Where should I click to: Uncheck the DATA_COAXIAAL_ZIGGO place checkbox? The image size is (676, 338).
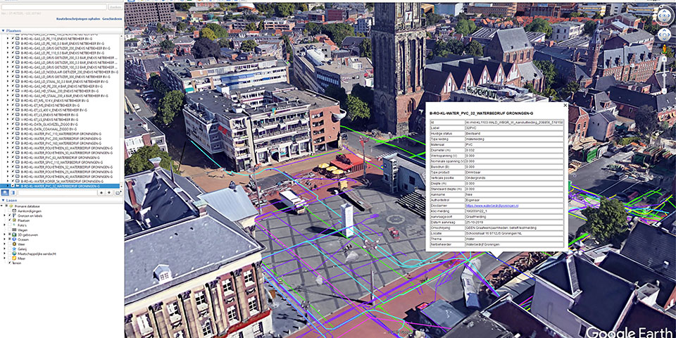pyautogui.click(x=13, y=129)
